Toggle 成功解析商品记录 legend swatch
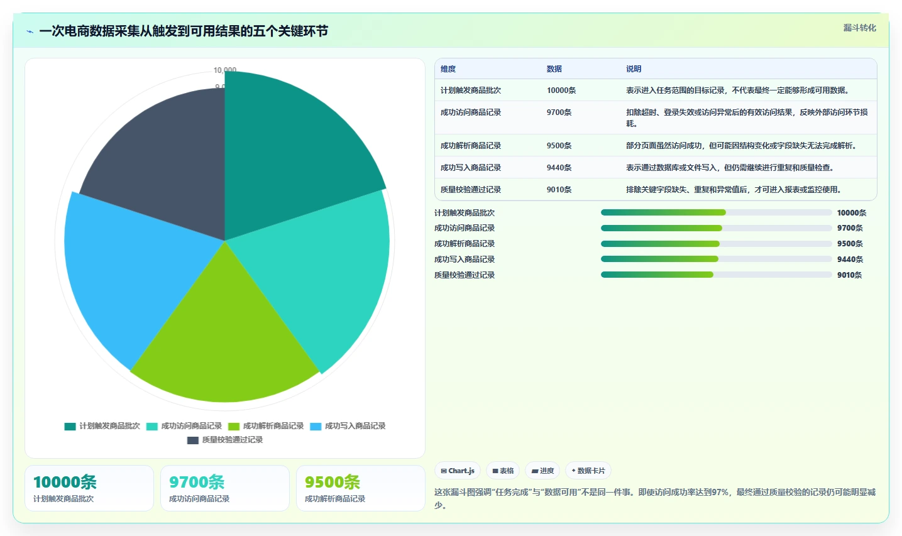 tap(234, 426)
